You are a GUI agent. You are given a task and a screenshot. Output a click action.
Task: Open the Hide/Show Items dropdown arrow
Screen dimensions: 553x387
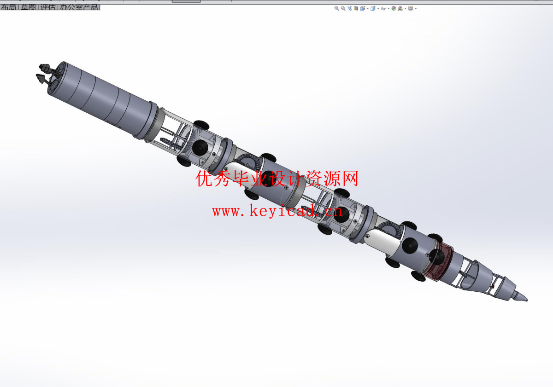(388, 9)
